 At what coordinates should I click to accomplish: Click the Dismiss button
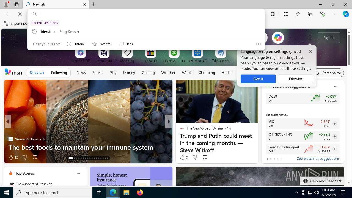point(296,79)
